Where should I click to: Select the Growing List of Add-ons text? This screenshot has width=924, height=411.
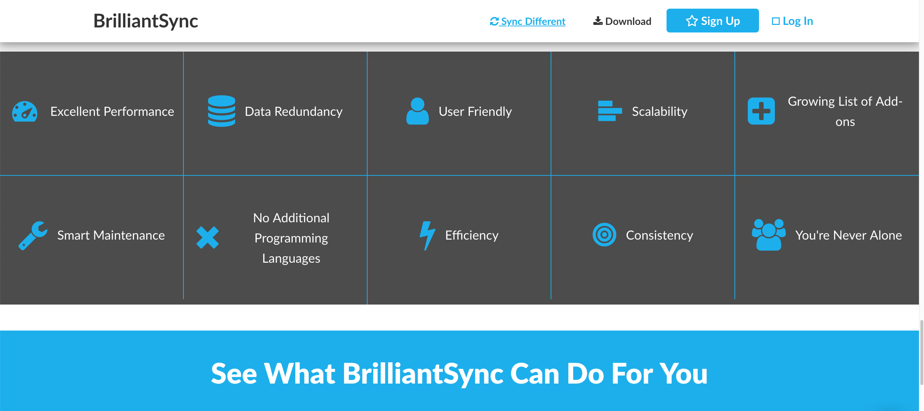click(x=845, y=112)
